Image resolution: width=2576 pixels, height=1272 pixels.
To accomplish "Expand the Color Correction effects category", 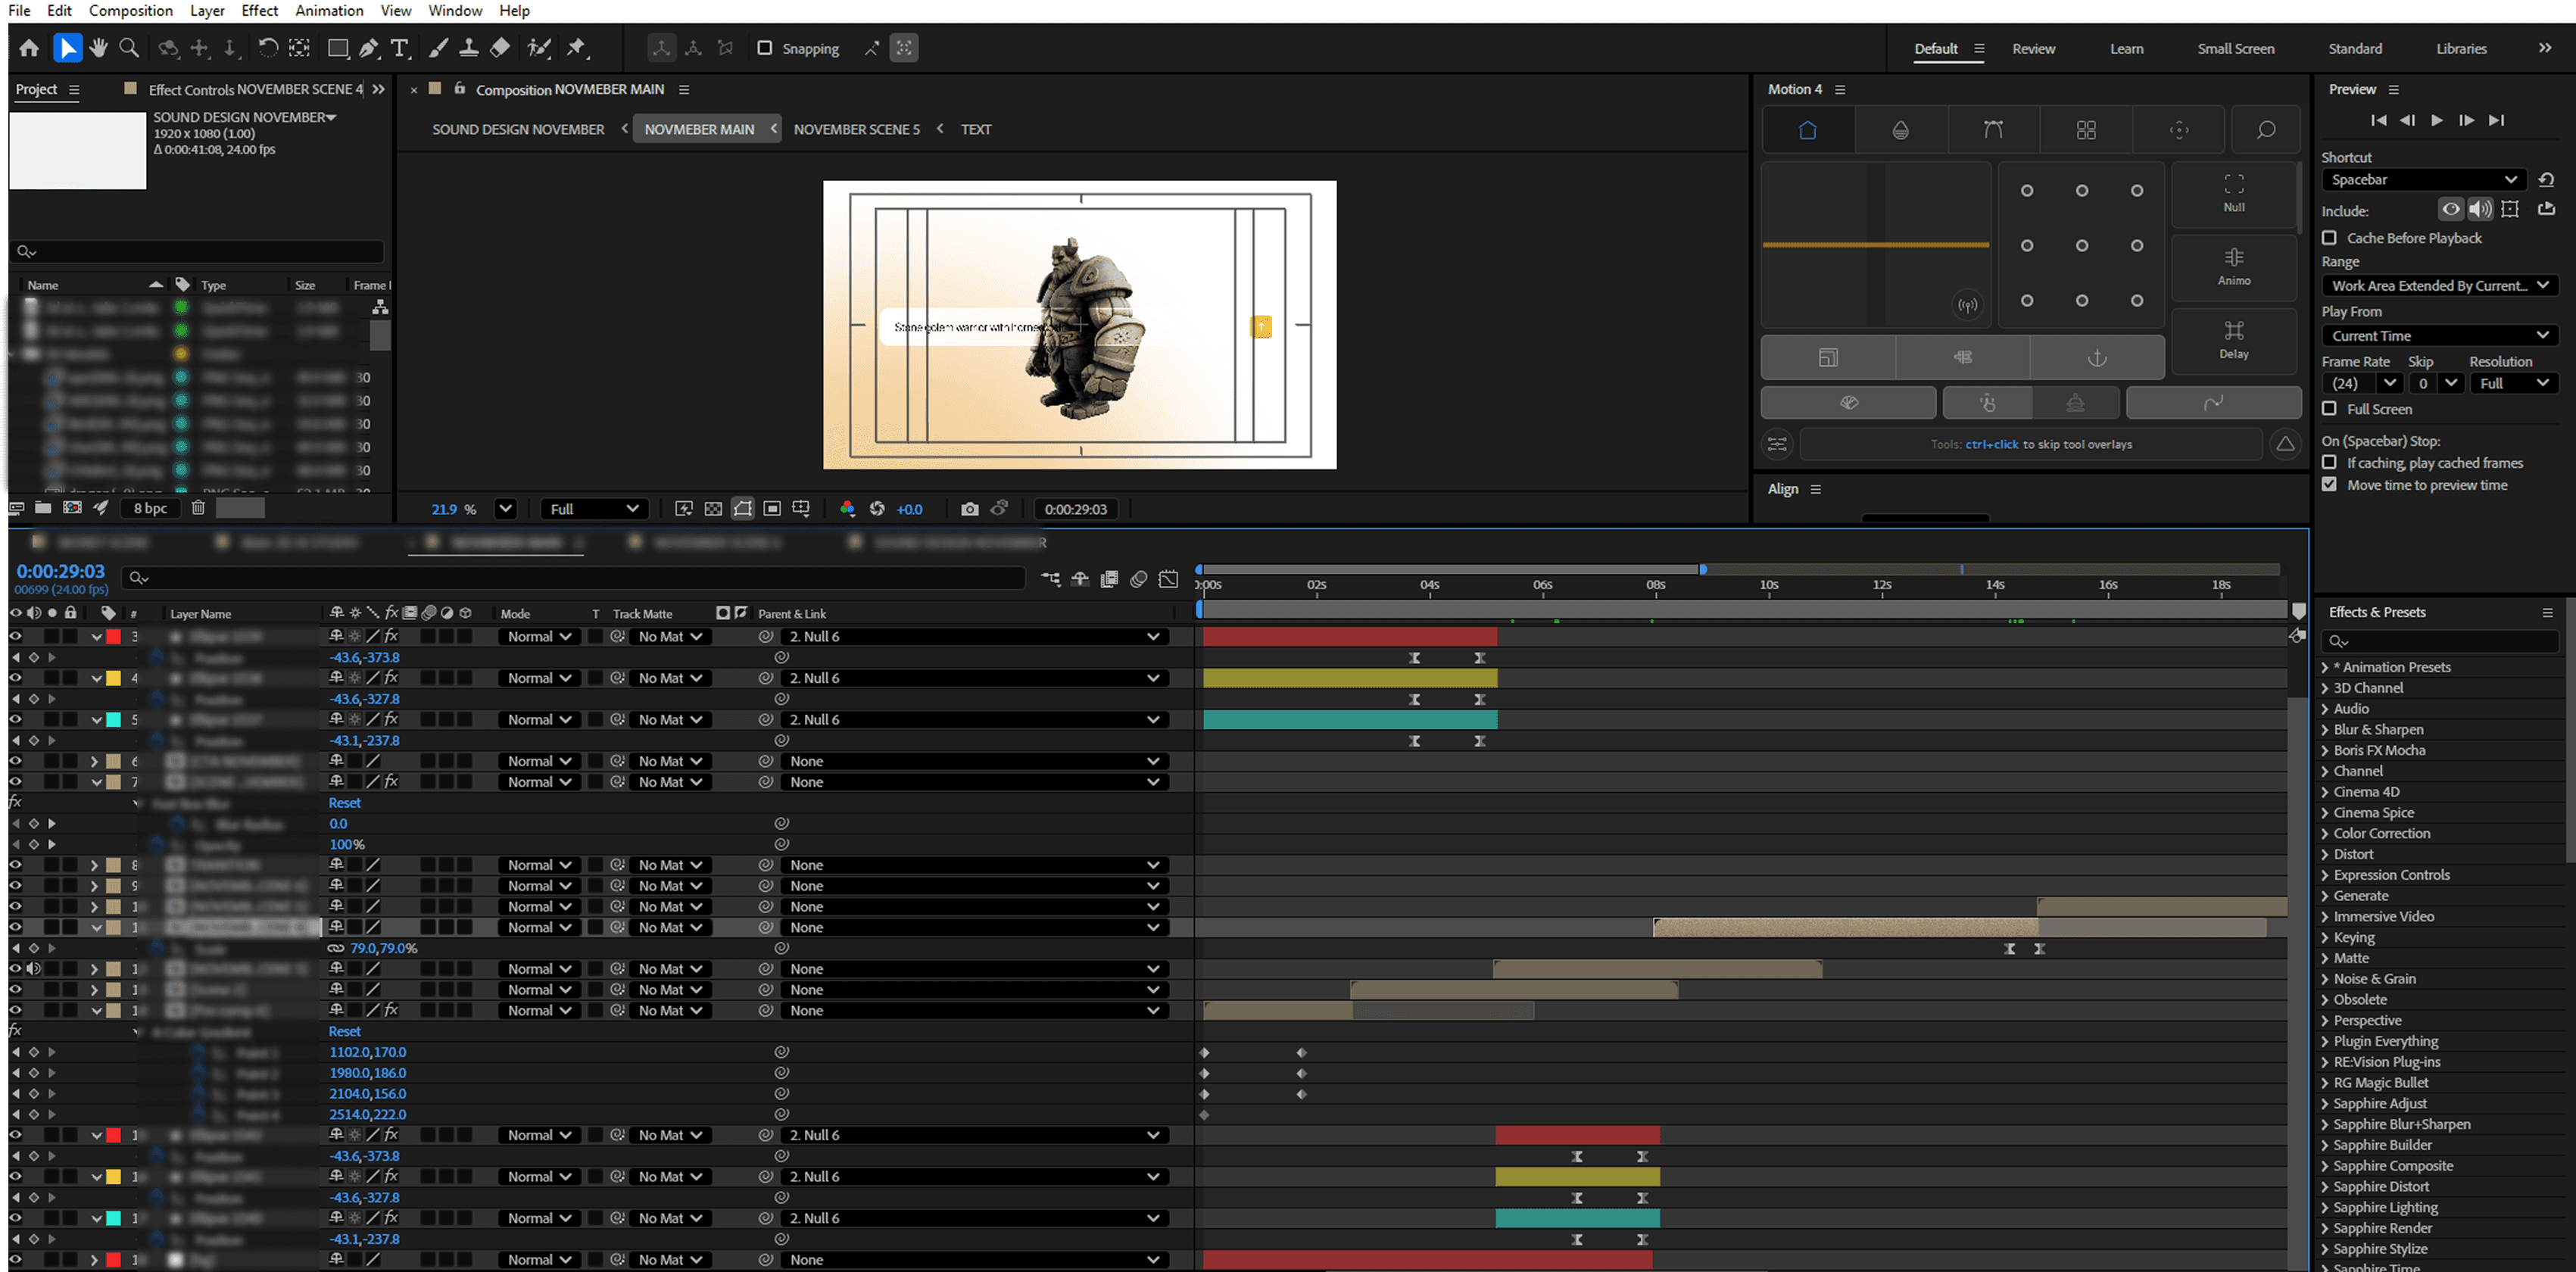I will coord(2325,833).
